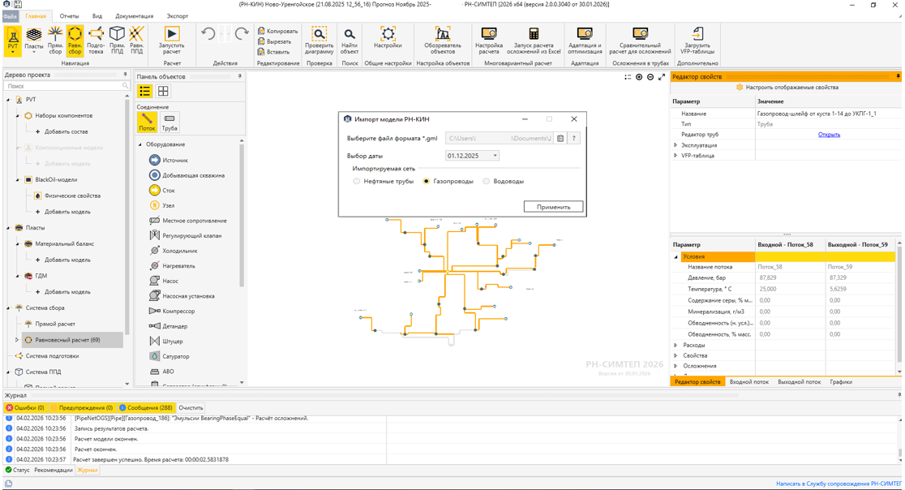Select the Труба connection tool

click(x=169, y=122)
